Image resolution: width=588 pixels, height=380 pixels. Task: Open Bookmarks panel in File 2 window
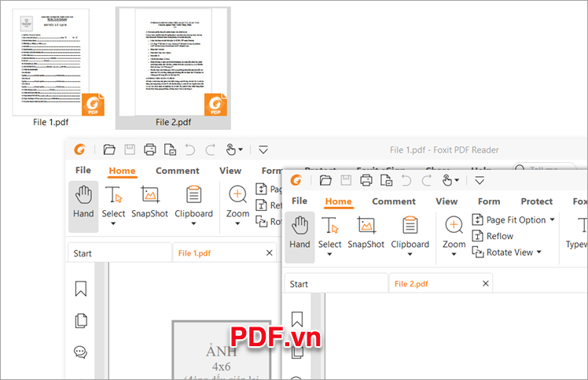297,319
